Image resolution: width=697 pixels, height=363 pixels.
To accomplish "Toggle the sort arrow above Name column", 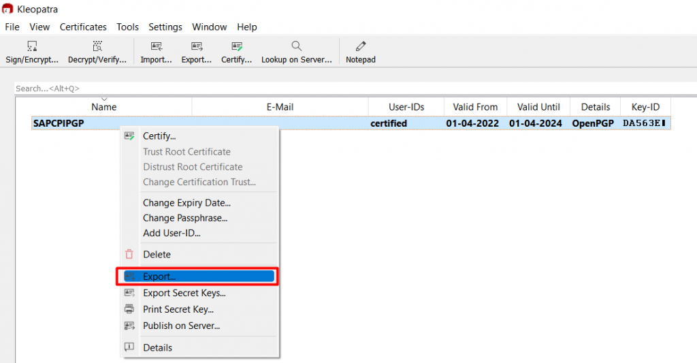I will (x=104, y=99).
